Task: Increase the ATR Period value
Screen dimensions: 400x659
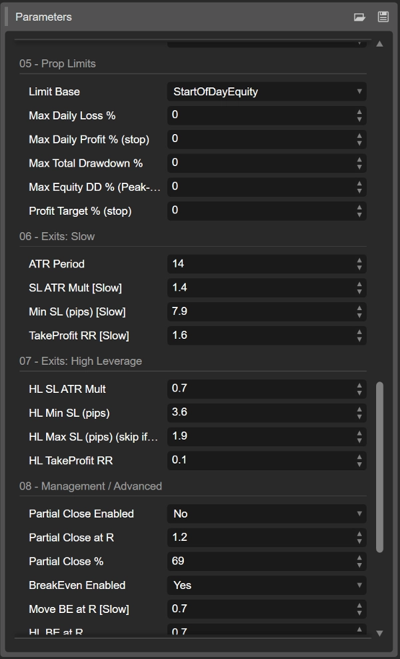Action: (x=360, y=260)
